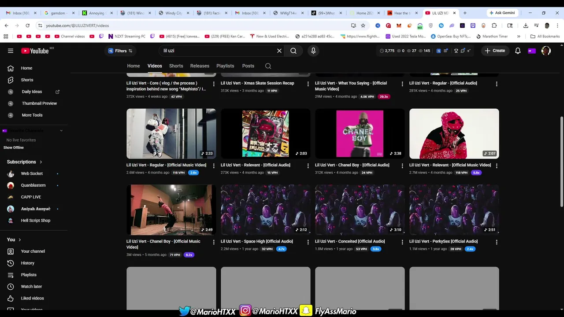Open the Releases tab

(x=200, y=66)
